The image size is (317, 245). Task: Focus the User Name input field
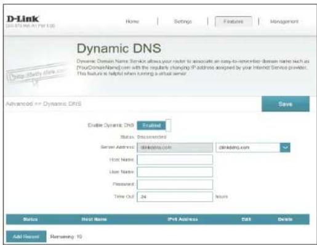(x=175, y=172)
